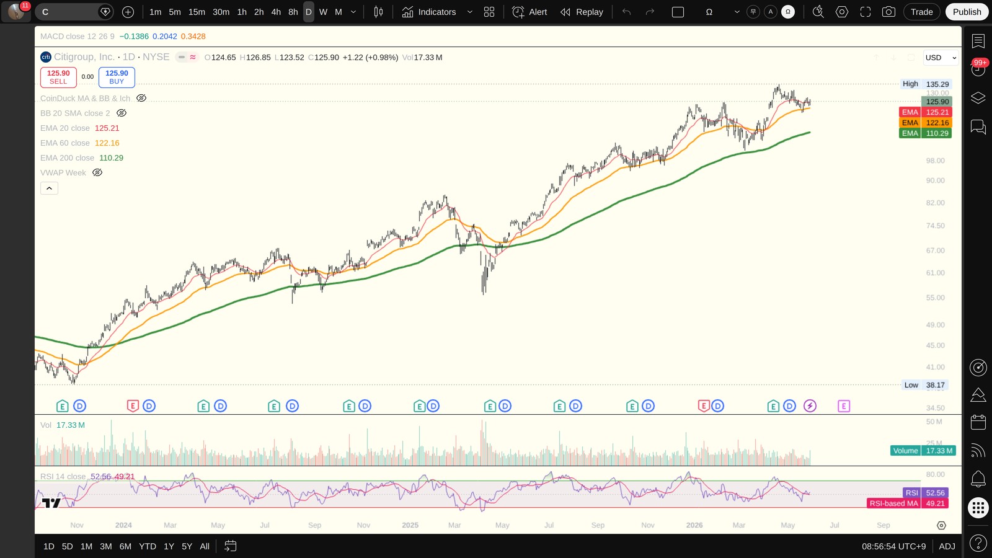Open the object tree layers icon

[x=978, y=98]
